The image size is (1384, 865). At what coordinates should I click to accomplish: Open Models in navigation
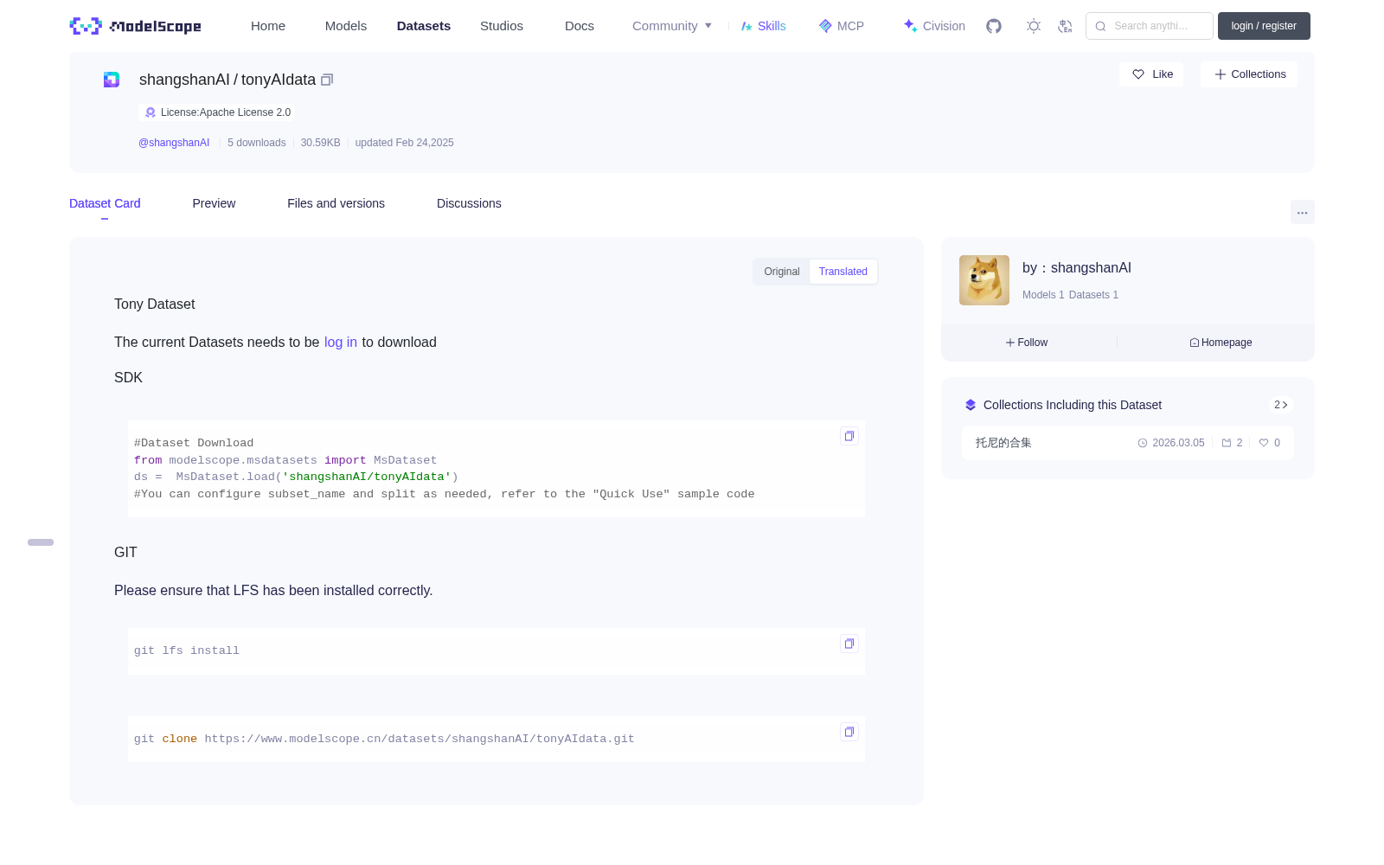(x=346, y=26)
